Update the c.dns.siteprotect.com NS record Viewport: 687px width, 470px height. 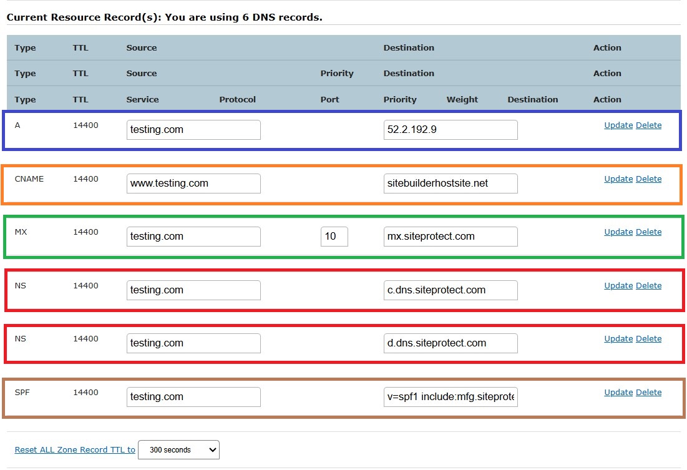coord(618,286)
